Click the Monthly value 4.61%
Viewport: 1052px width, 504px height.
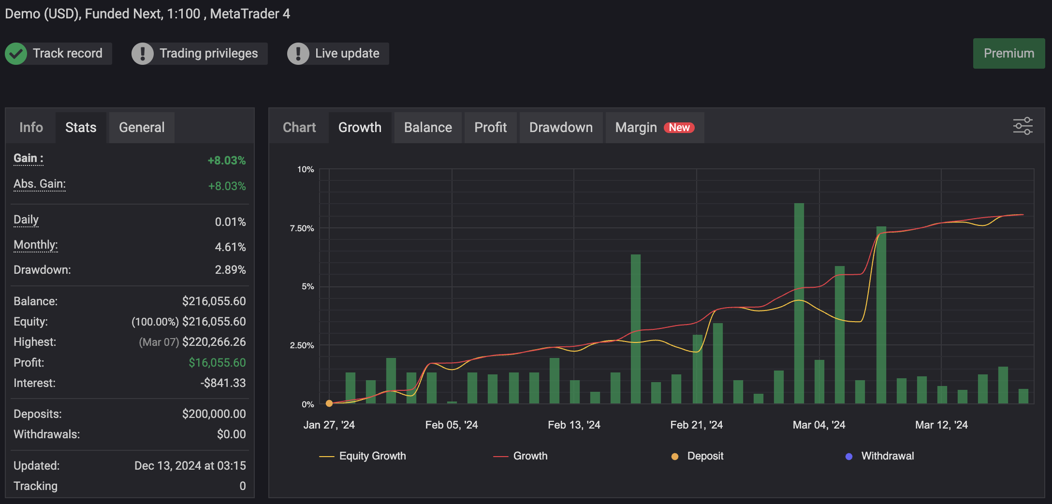coord(230,247)
